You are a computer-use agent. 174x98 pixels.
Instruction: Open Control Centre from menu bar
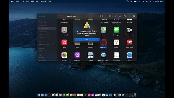147,1
